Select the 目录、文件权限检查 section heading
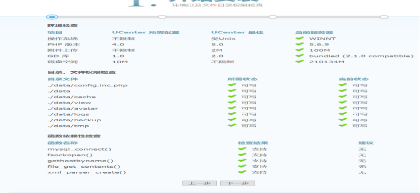Viewport: 420px width, 193px height. [x=82, y=73]
